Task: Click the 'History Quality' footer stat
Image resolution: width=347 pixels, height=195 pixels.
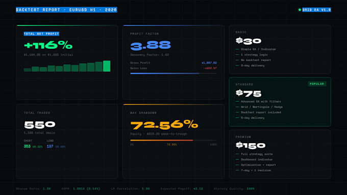Action: 234,189
